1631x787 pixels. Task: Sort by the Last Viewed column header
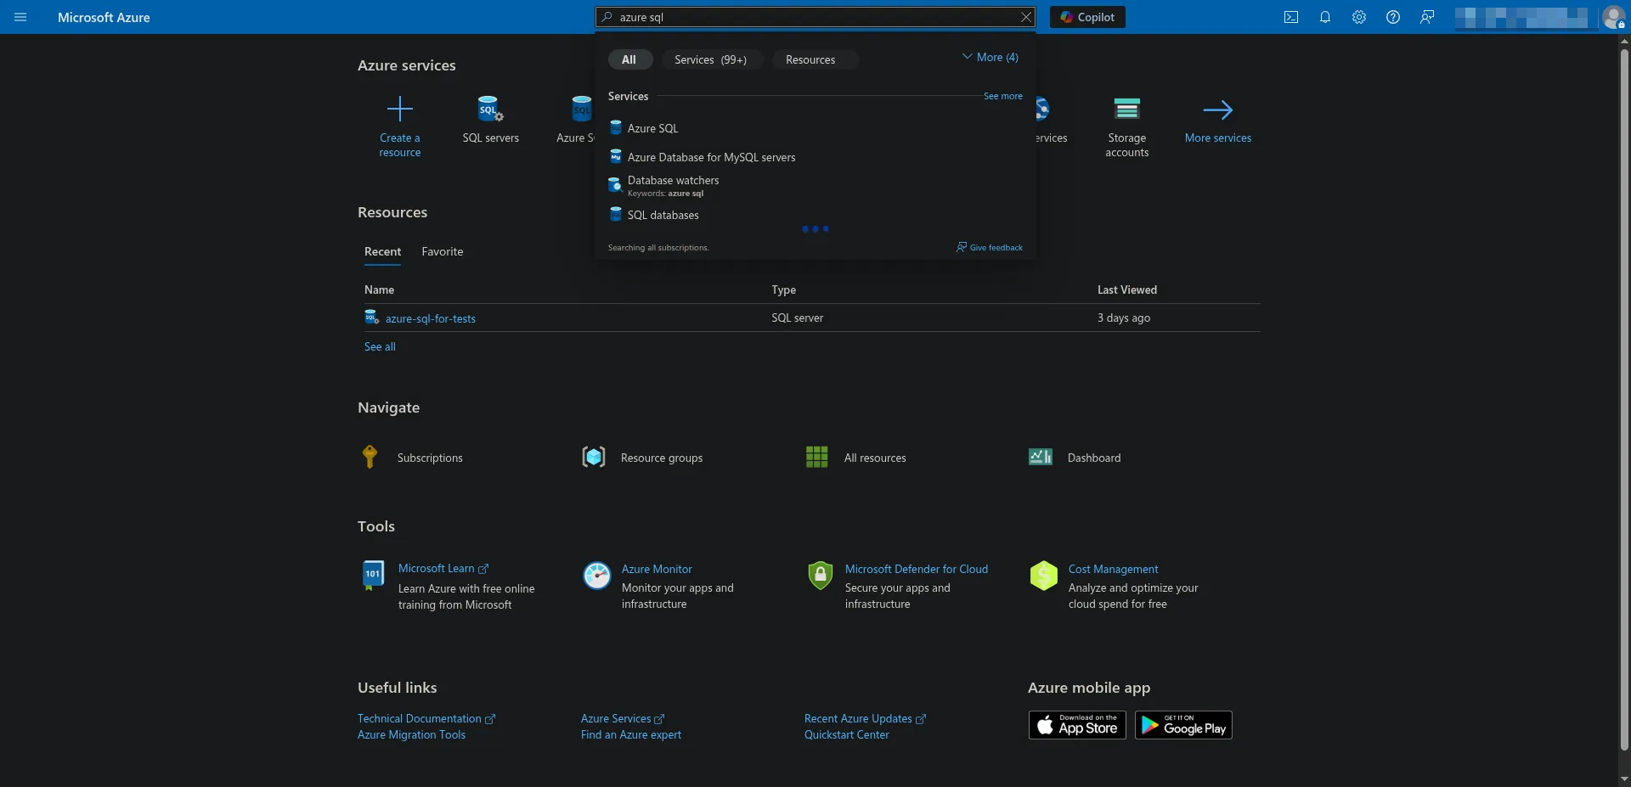1126,290
